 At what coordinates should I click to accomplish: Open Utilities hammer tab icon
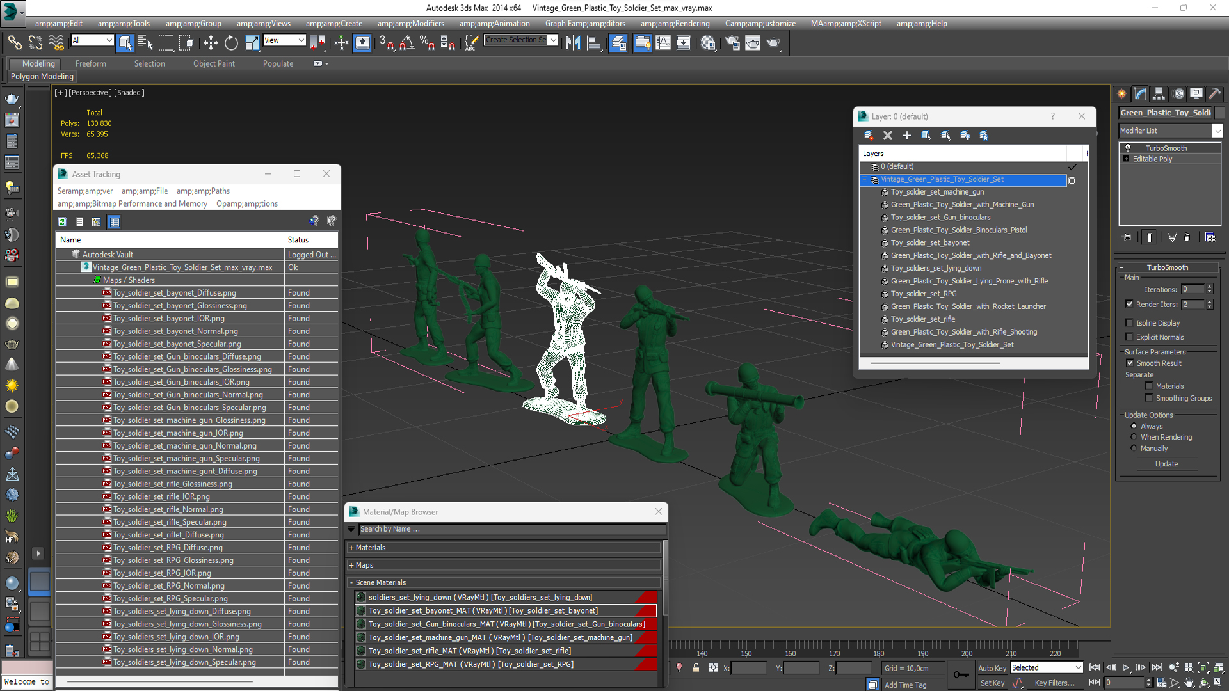click(1214, 93)
